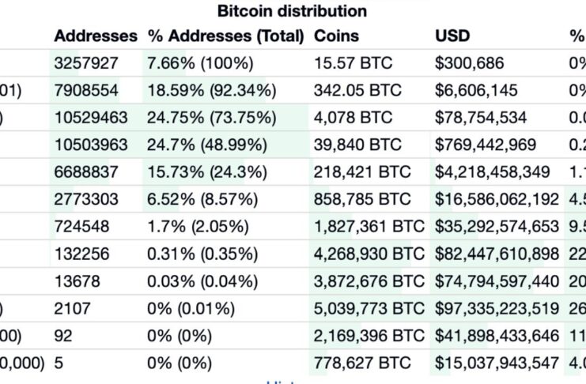This screenshot has height=384, width=586.
Task: Click the 3,872,676 BTC cell
Action: pos(369,281)
